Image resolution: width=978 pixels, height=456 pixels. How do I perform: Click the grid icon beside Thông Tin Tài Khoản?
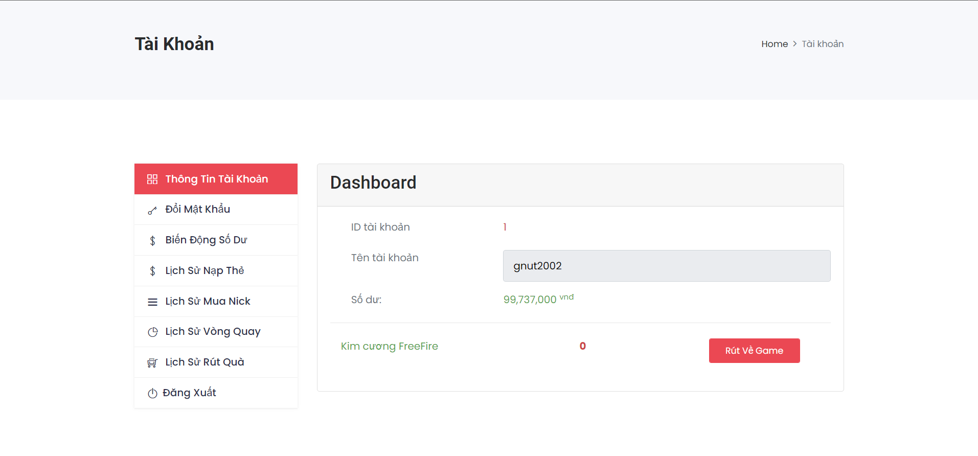click(152, 179)
